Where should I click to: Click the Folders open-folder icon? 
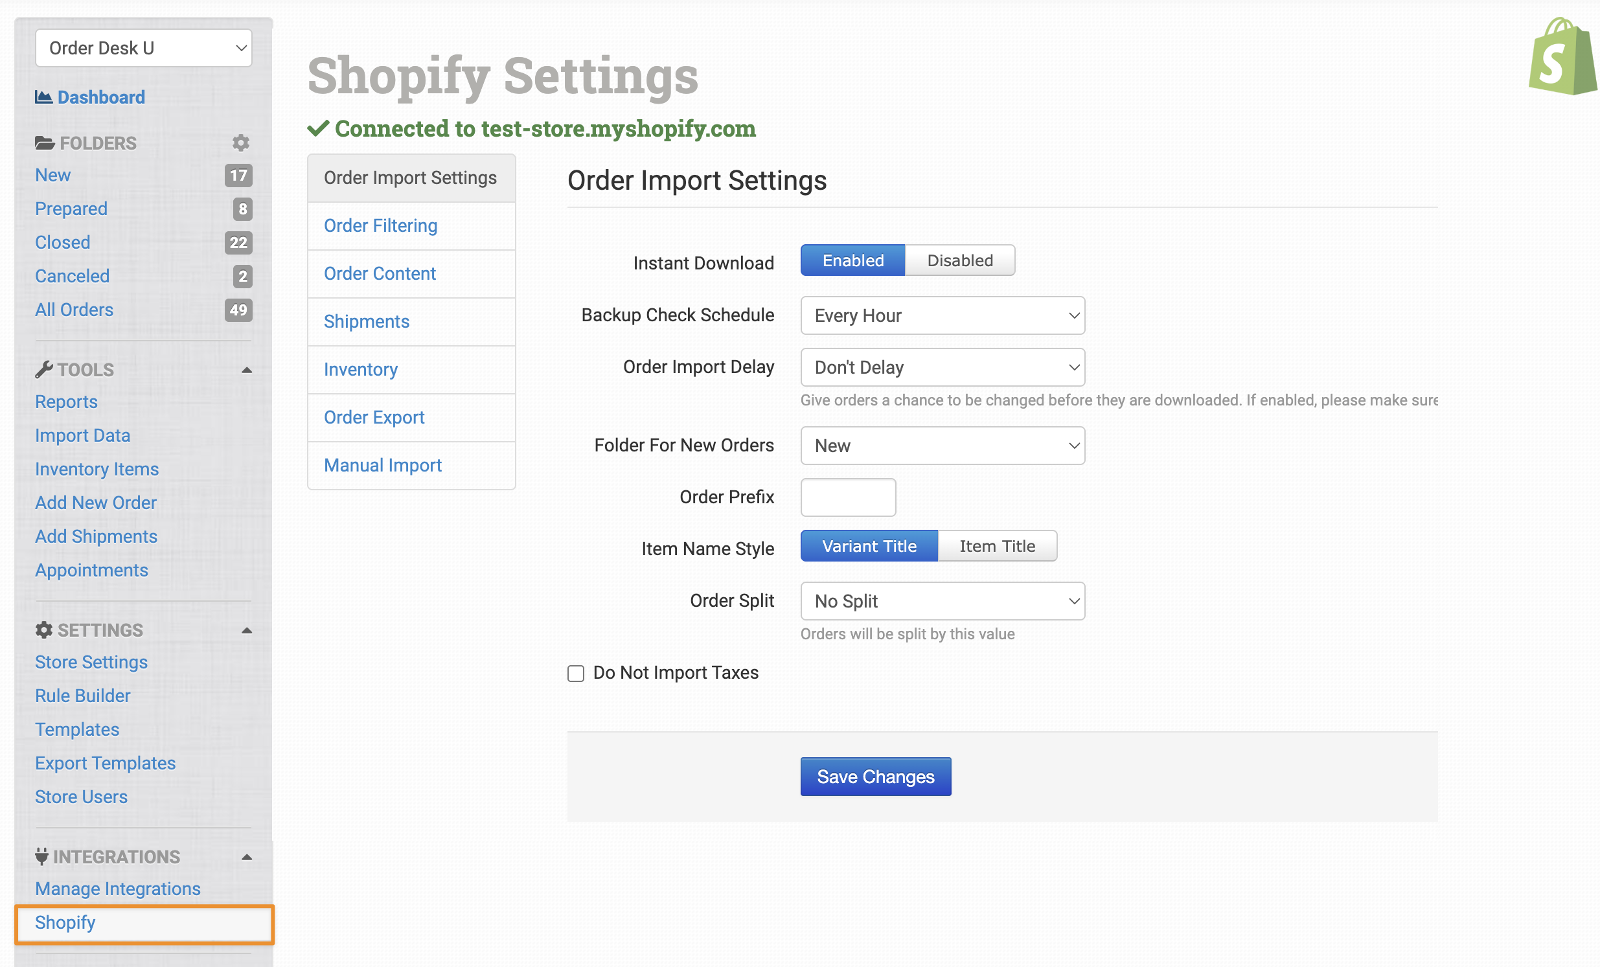(44, 143)
